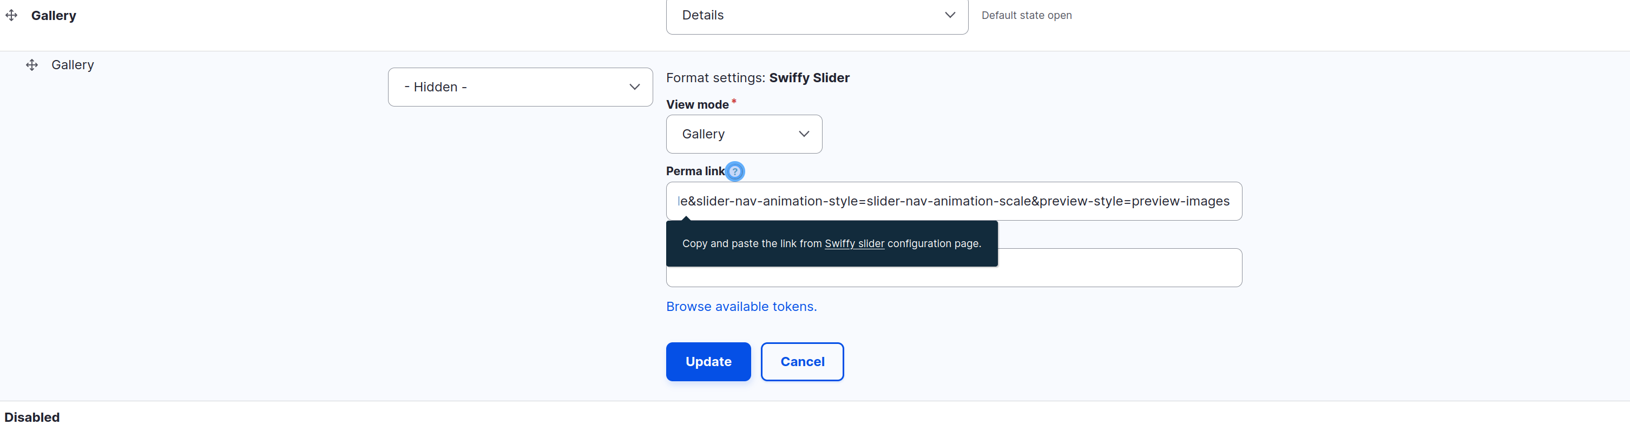Click the Perma link field label

tap(695, 171)
